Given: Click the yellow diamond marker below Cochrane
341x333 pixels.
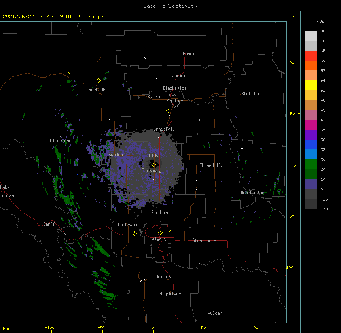Looking at the screenshot, I should pos(135,233).
